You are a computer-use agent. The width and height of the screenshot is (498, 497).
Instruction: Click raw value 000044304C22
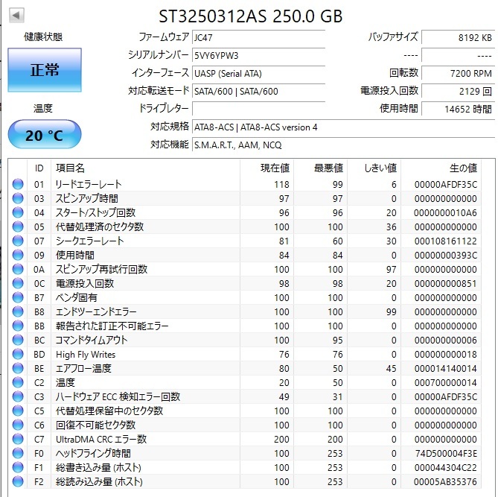[446, 467]
